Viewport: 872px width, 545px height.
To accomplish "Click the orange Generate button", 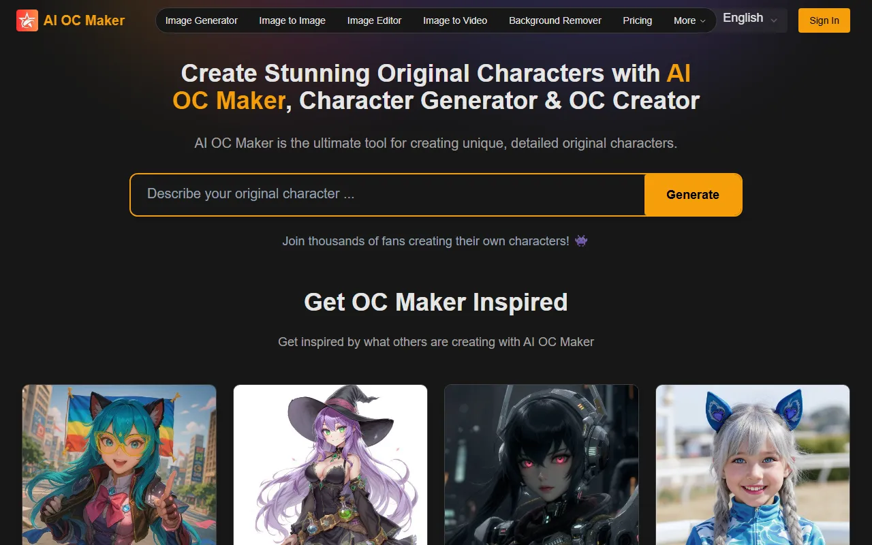I will [x=693, y=195].
